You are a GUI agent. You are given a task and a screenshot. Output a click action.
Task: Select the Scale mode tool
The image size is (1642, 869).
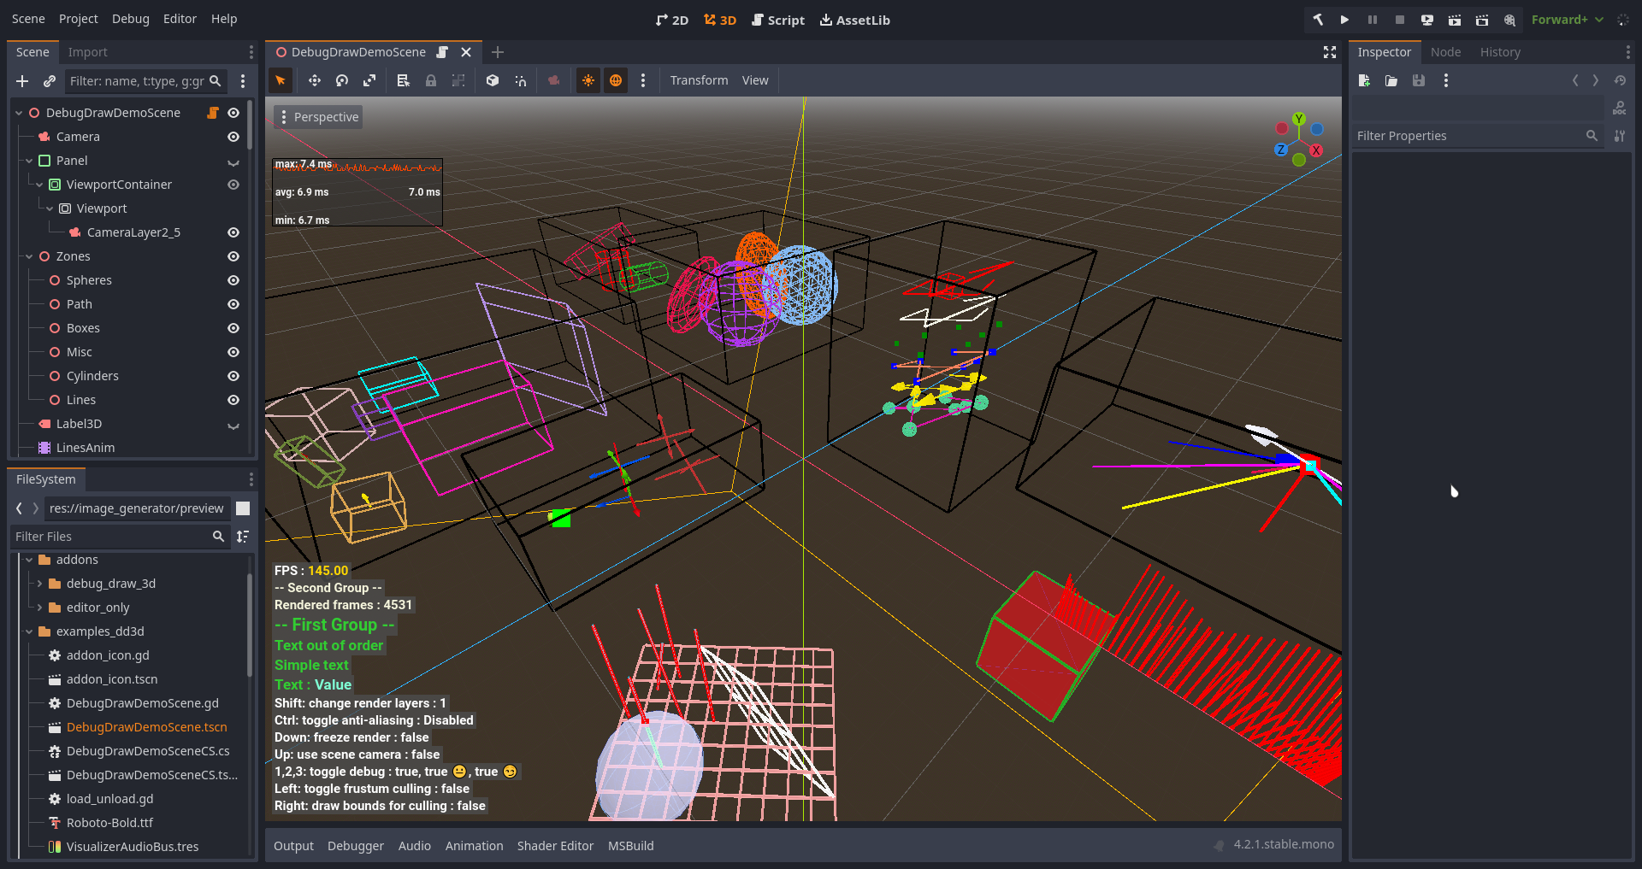pyautogui.click(x=369, y=80)
